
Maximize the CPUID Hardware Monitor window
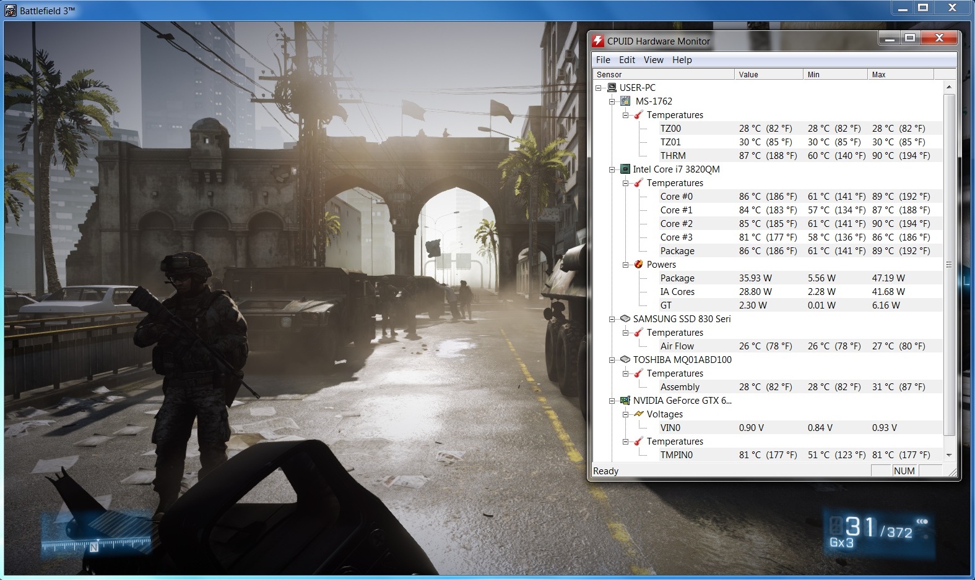(x=909, y=38)
